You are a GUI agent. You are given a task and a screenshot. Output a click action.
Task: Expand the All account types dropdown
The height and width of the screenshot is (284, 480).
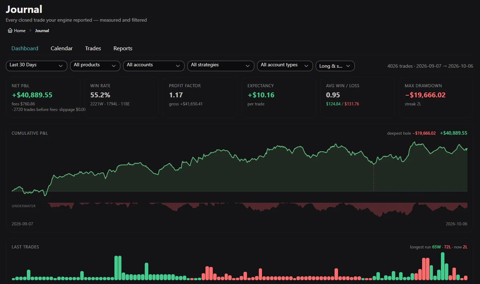tap(285, 66)
